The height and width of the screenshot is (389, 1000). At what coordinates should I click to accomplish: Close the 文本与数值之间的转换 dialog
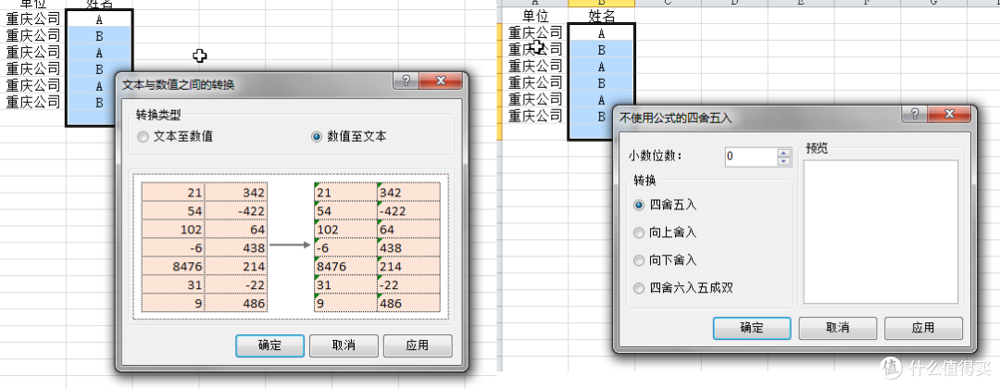coord(441,81)
